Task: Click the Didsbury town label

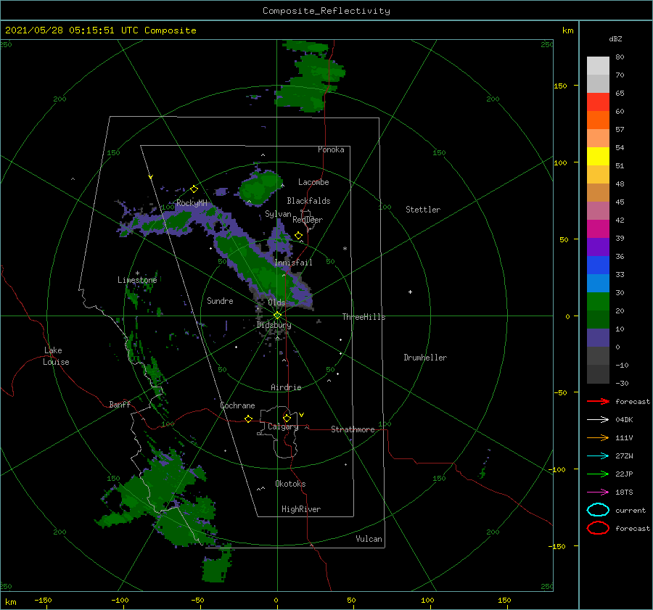Action: point(274,325)
